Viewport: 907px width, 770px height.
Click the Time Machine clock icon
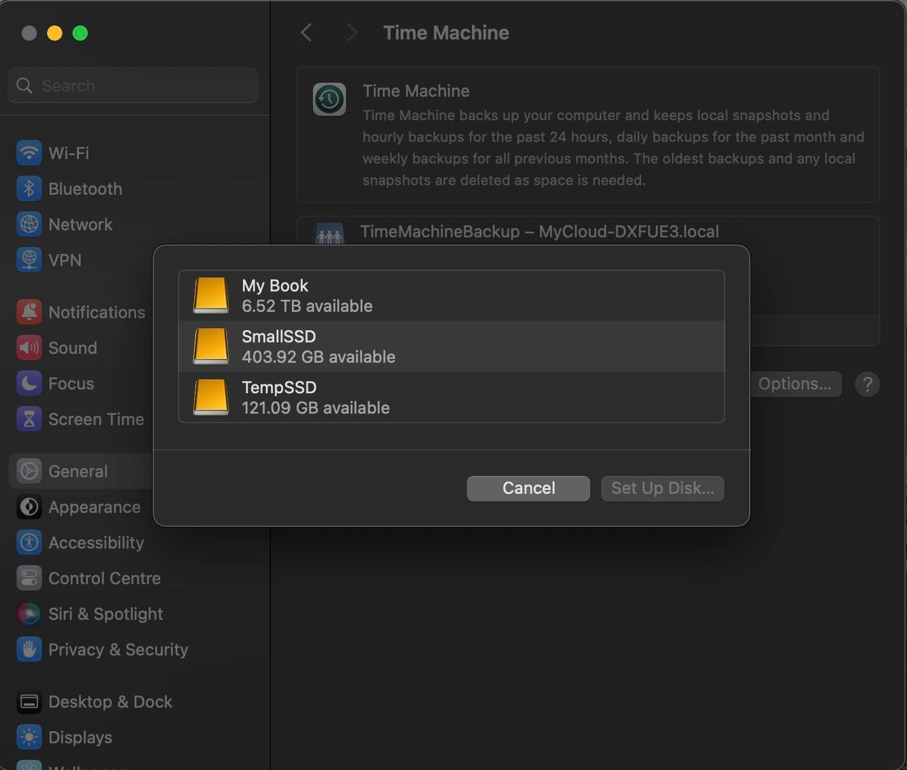pos(329,99)
